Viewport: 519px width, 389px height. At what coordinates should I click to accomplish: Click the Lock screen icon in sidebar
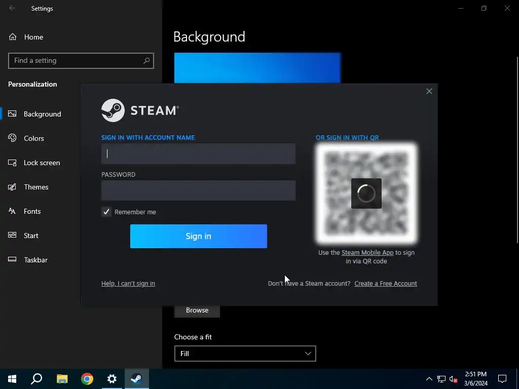pyautogui.click(x=12, y=163)
